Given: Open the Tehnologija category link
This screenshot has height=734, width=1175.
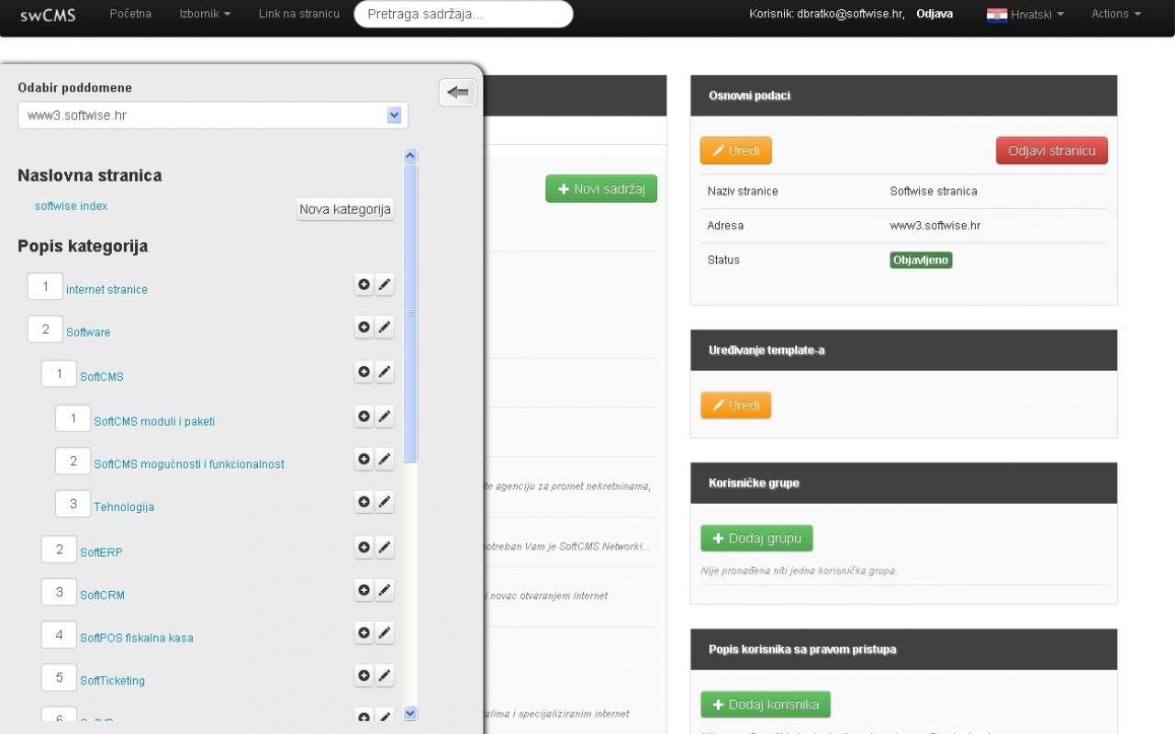Looking at the screenshot, I should pyautogui.click(x=124, y=507).
